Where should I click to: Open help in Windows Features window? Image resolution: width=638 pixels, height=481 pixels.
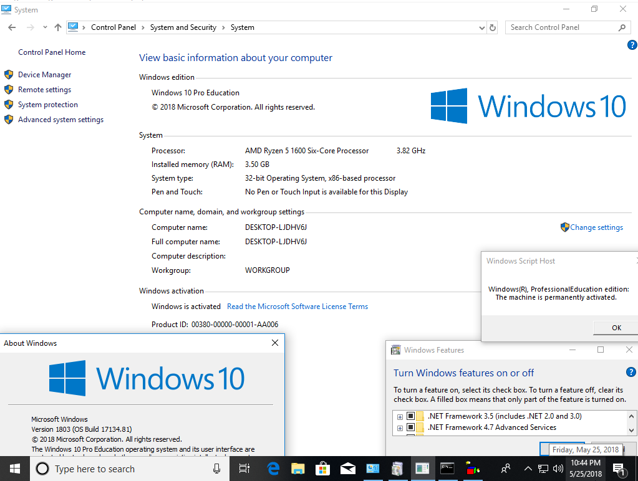tap(631, 372)
